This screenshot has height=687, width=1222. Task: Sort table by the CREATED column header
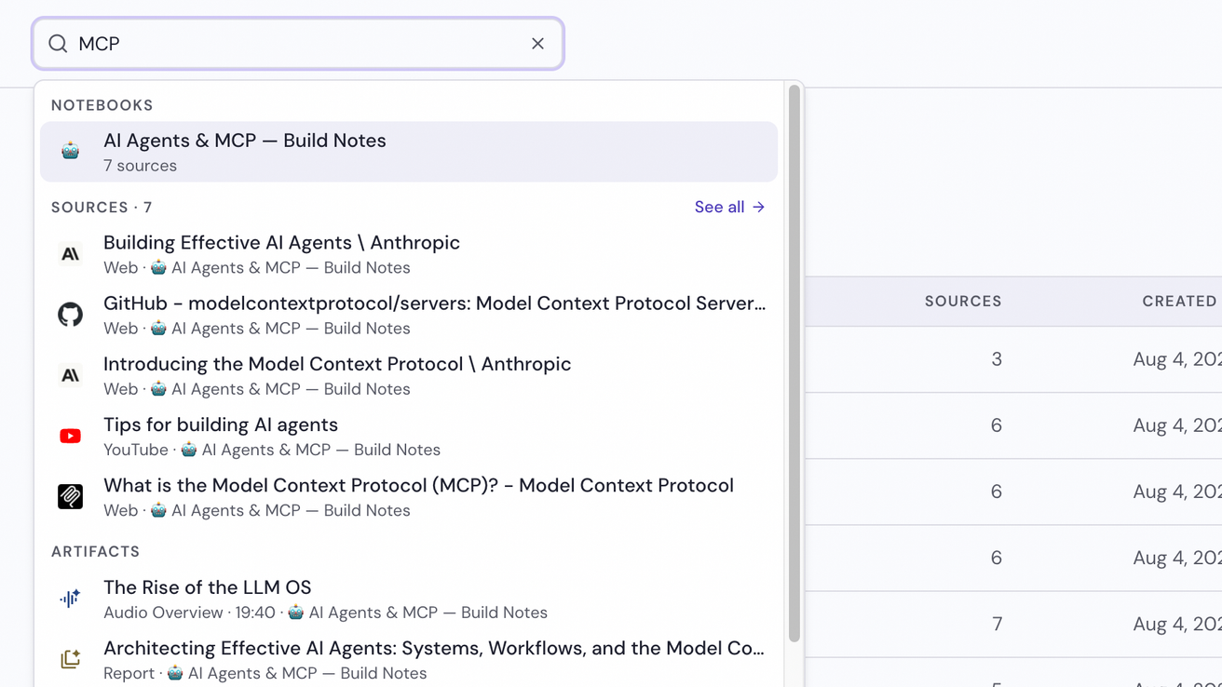[1179, 302]
